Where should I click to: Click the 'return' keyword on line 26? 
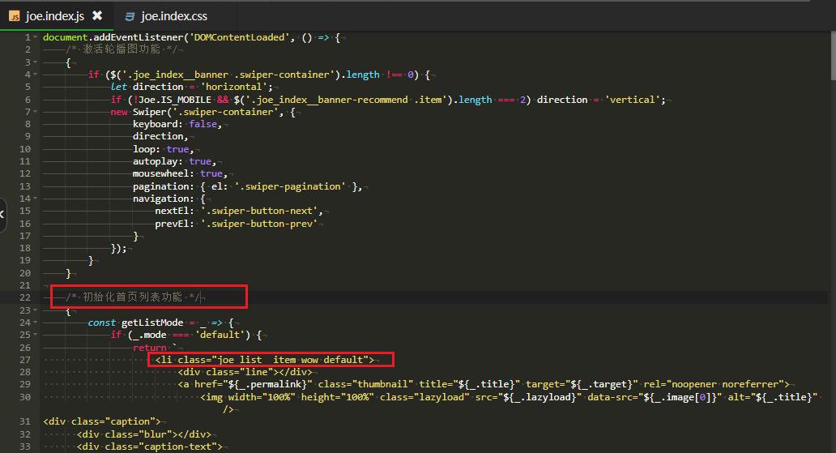coord(149,348)
